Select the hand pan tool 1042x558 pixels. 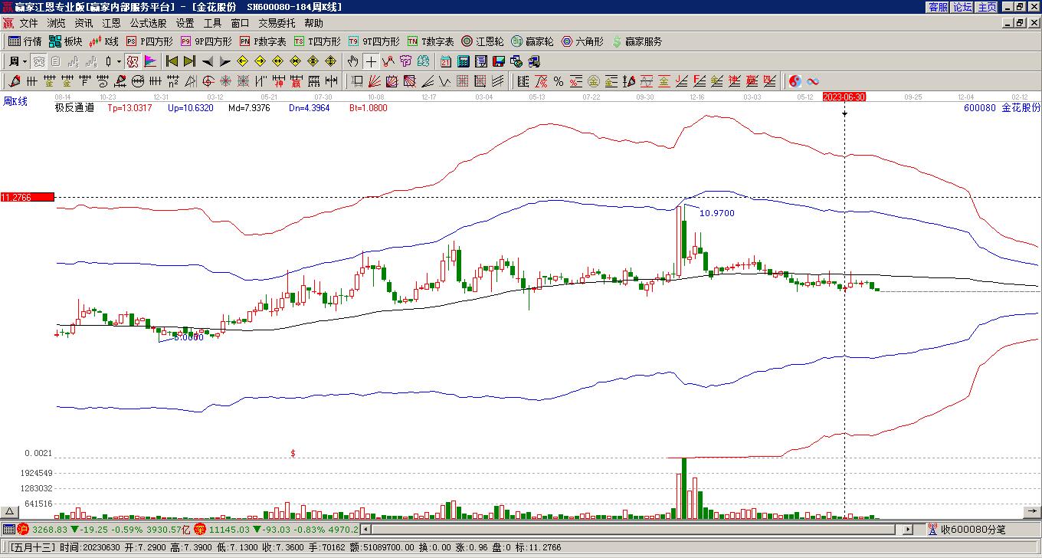352,61
